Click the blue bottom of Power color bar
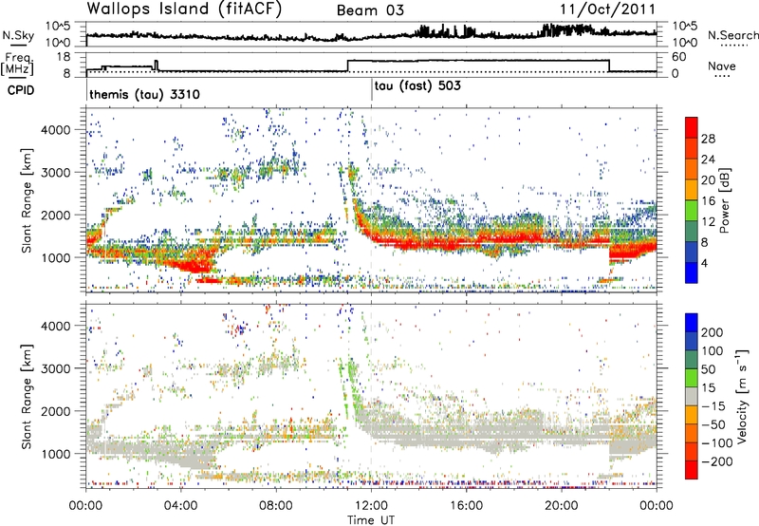The height and width of the screenshot is (526, 759). tap(692, 273)
